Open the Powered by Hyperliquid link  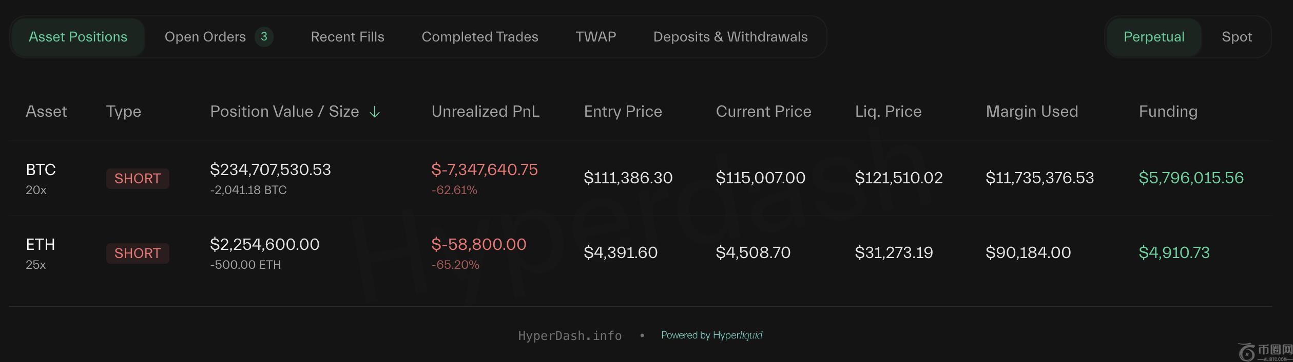[711, 335]
